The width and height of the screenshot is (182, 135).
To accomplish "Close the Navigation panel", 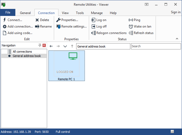I will coord(44,45).
